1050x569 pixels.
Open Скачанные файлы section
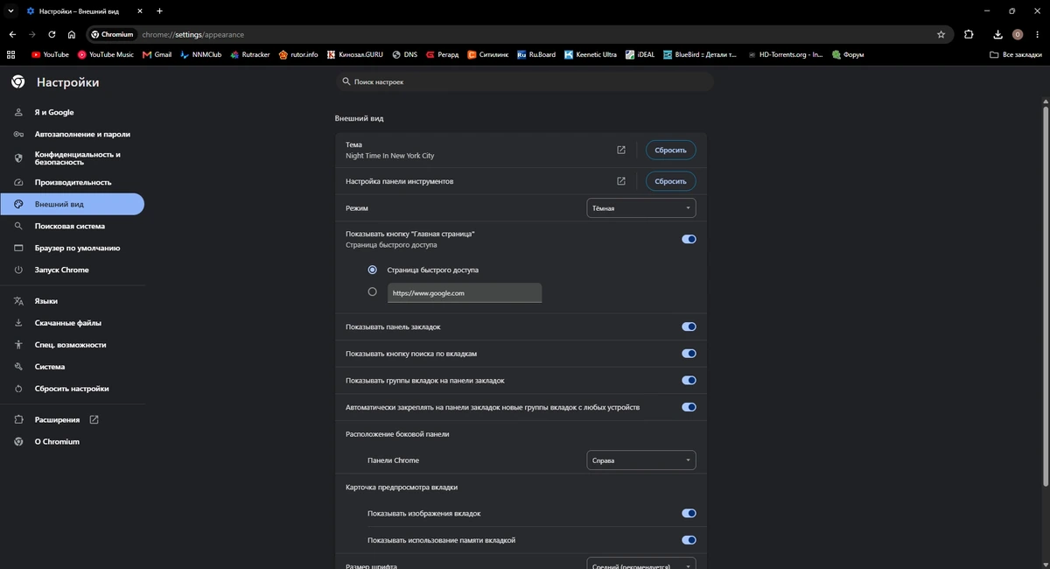(x=67, y=323)
